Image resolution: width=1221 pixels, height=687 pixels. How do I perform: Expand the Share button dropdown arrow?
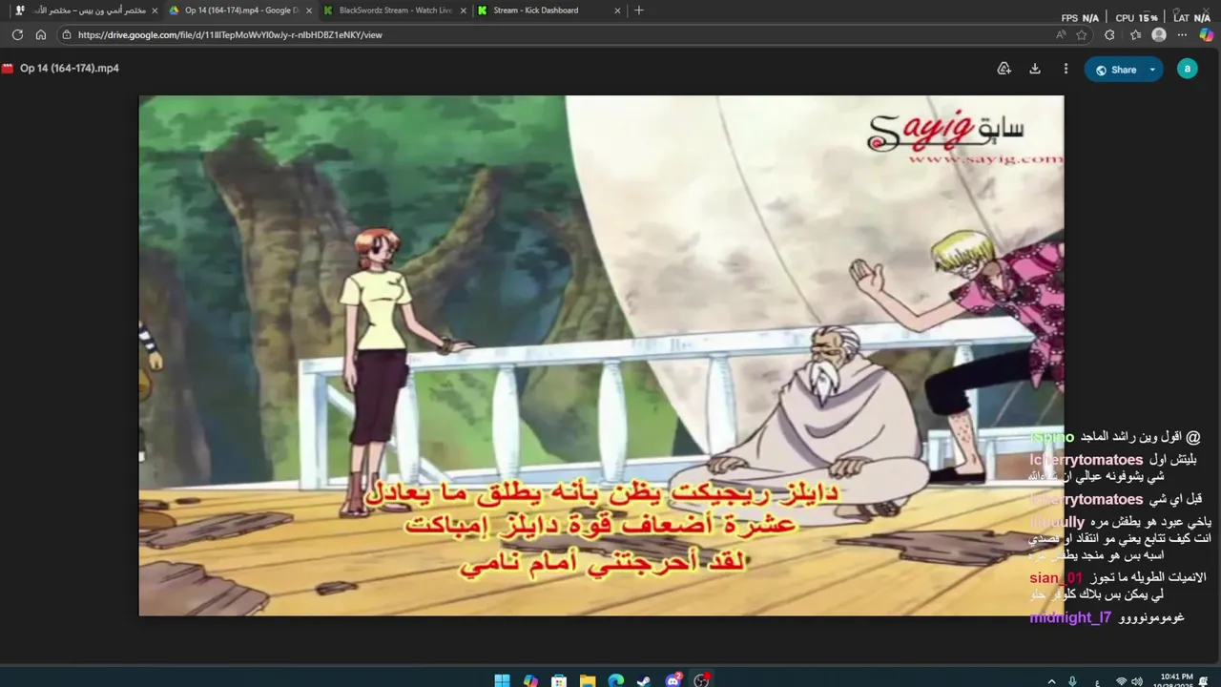[x=1152, y=70]
